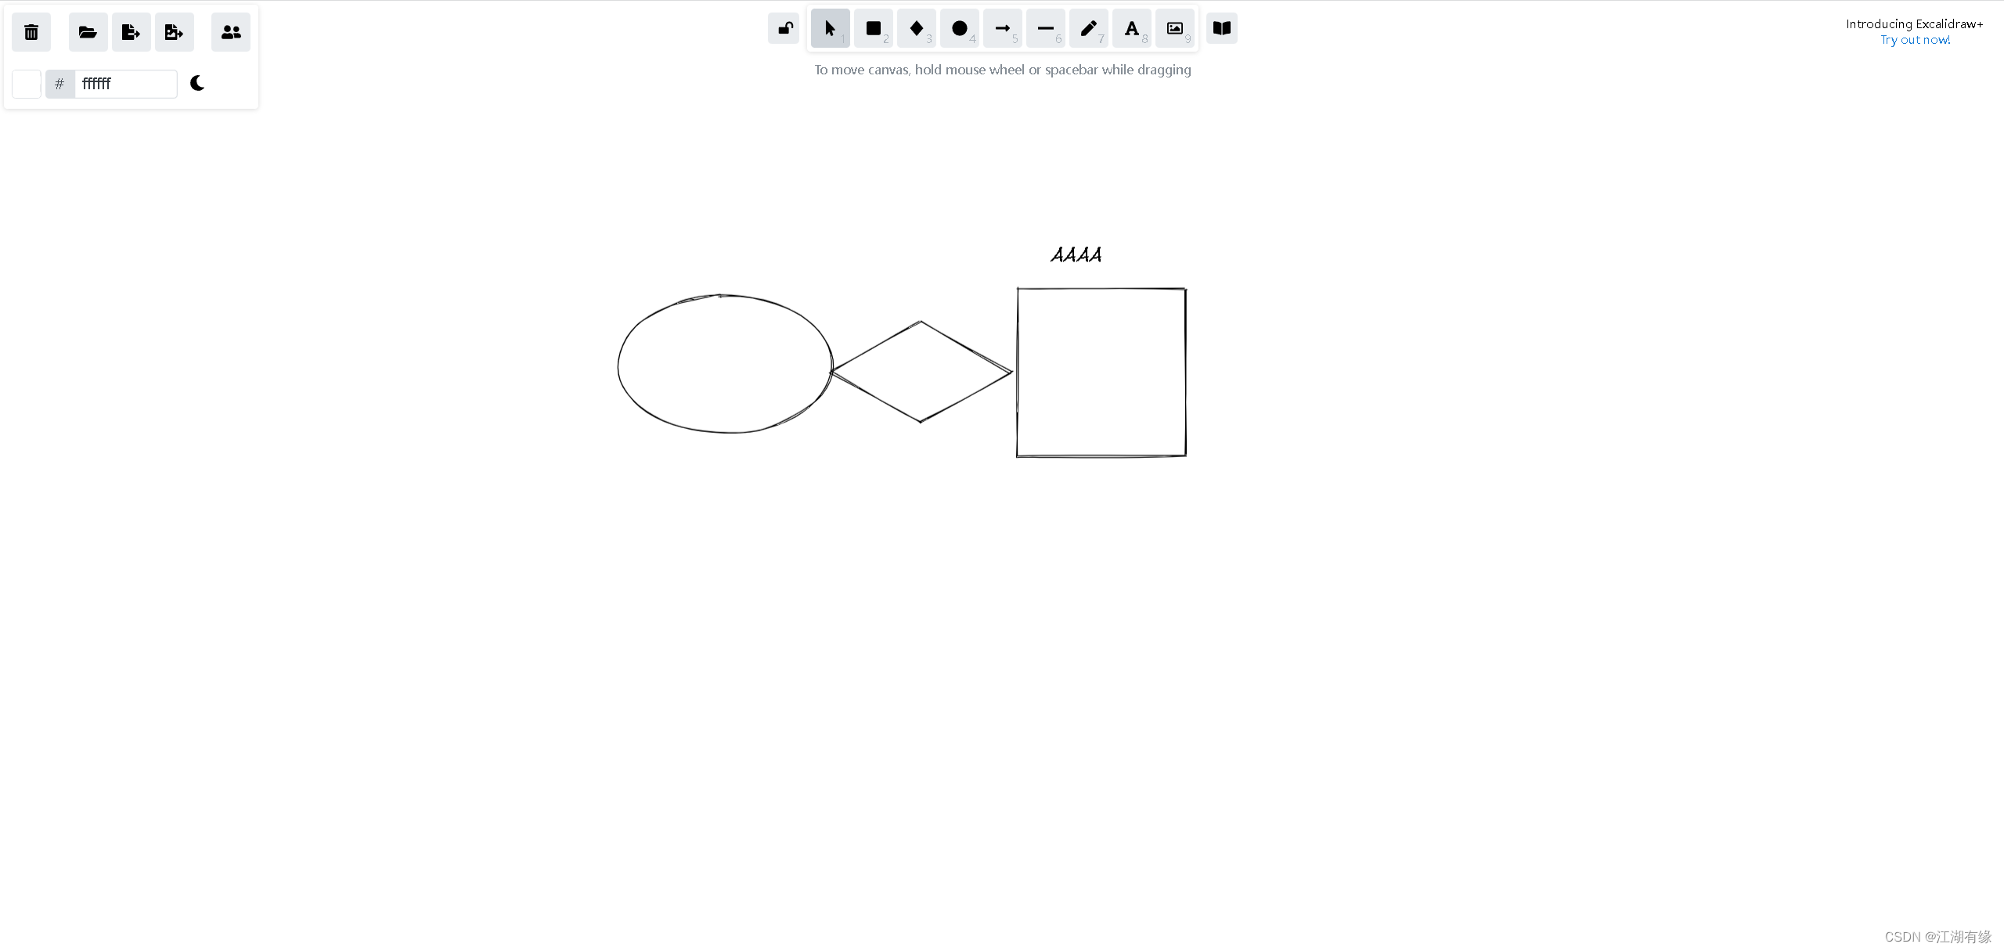Open live collaboration people icon
Screen dimensions: 2004x951
pyautogui.click(x=231, y=32)
